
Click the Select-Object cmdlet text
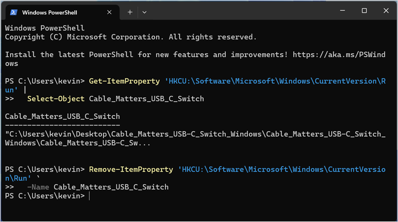pyautogui.click(x=56, y=99)
